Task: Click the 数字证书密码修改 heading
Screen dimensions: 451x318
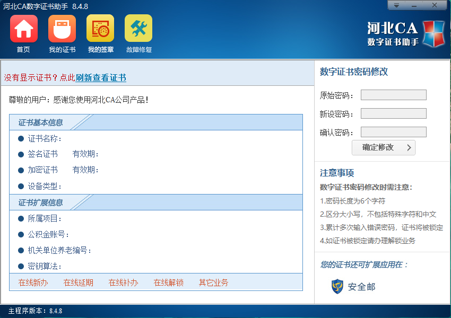Action: [354, 72]
